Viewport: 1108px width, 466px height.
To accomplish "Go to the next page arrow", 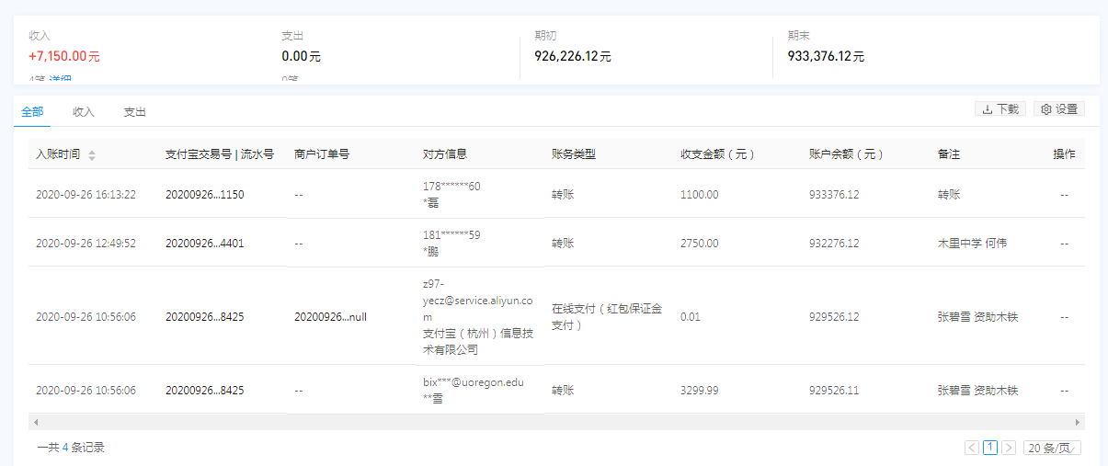I will point(1009,448).
